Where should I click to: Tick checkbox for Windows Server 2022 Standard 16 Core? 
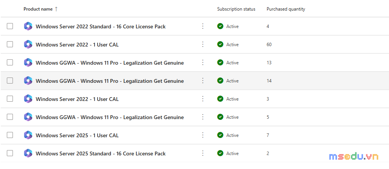[10, 26]
